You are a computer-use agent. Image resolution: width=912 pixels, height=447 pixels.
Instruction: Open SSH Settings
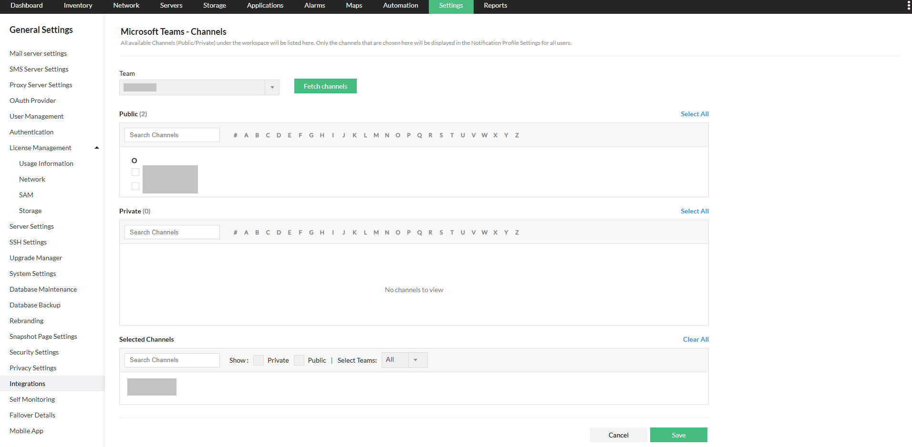point(28,242)
